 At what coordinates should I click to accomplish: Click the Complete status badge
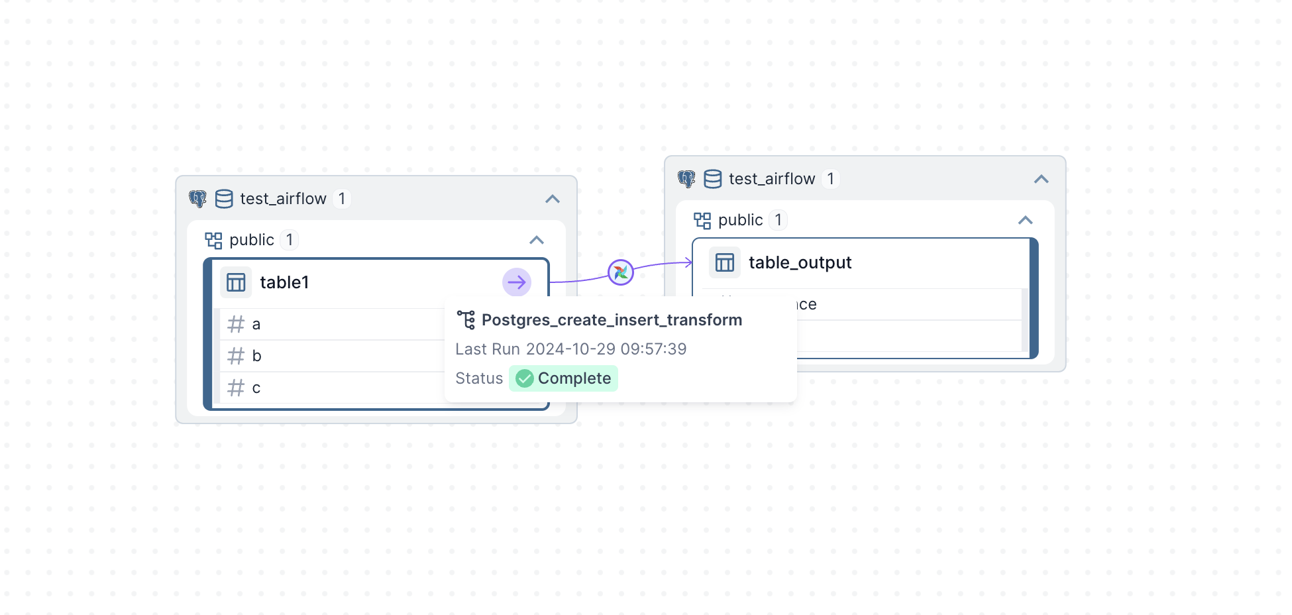coord(563,378)
